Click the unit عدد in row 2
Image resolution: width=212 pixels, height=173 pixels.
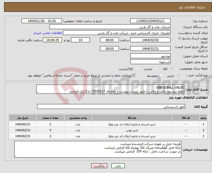78,130
